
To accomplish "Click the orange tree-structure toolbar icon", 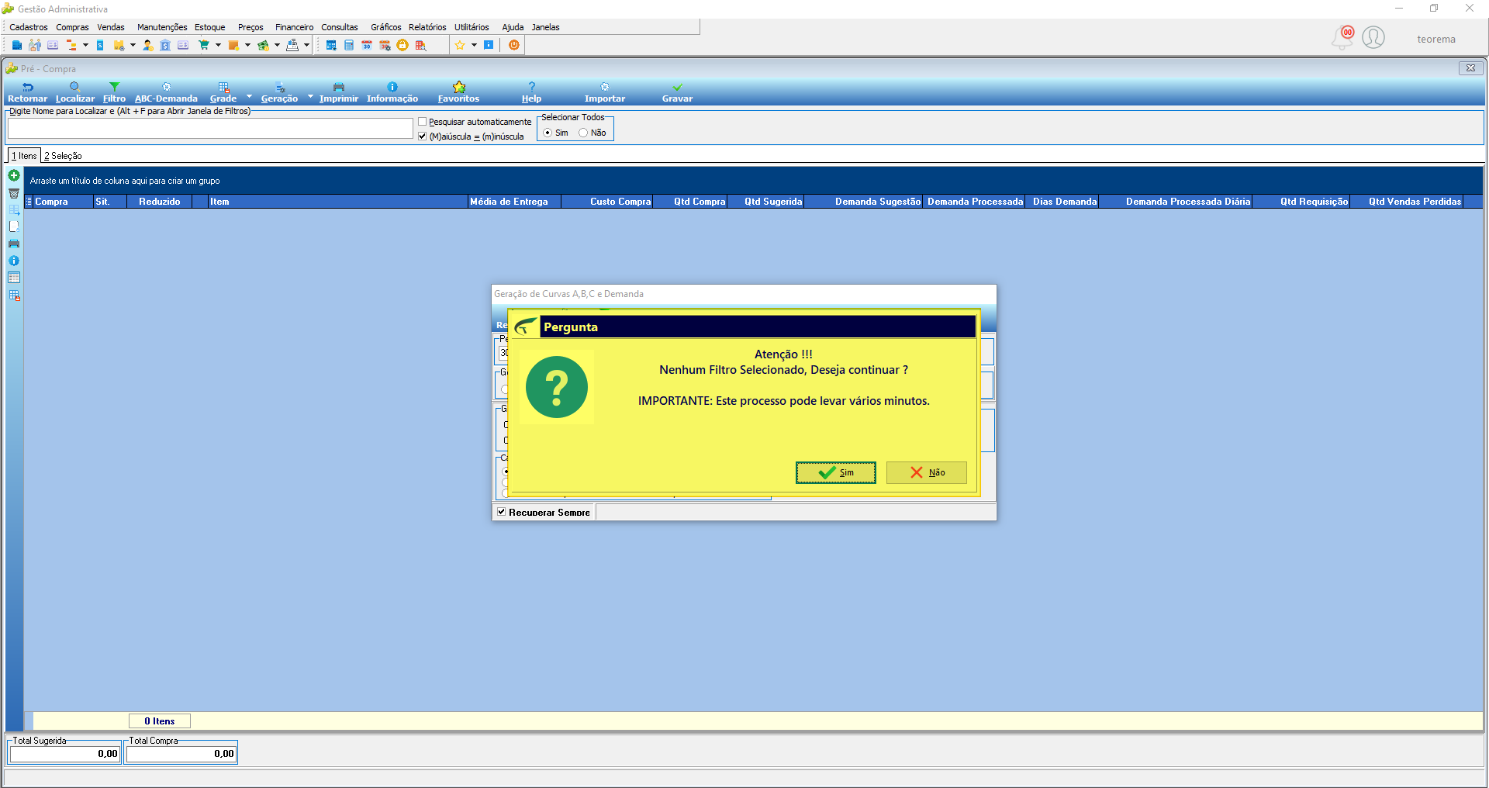I will 71,45.
